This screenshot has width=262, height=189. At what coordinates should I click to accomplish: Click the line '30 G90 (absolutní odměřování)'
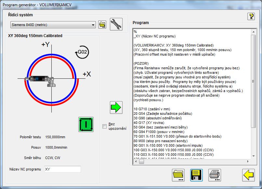158,118
